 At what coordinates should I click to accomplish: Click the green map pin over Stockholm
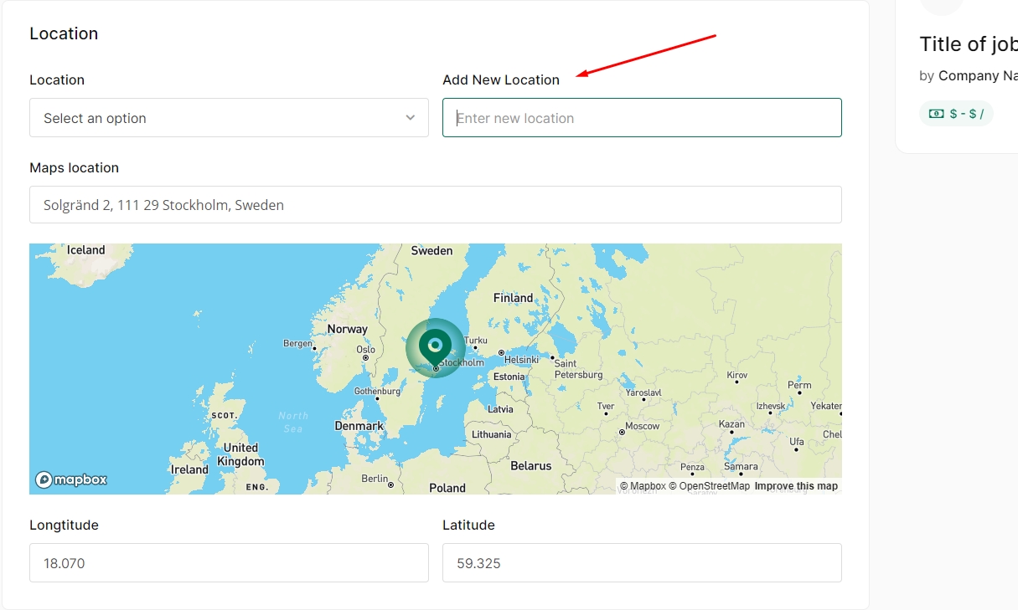pyautogui.click(x=435, y=345)
